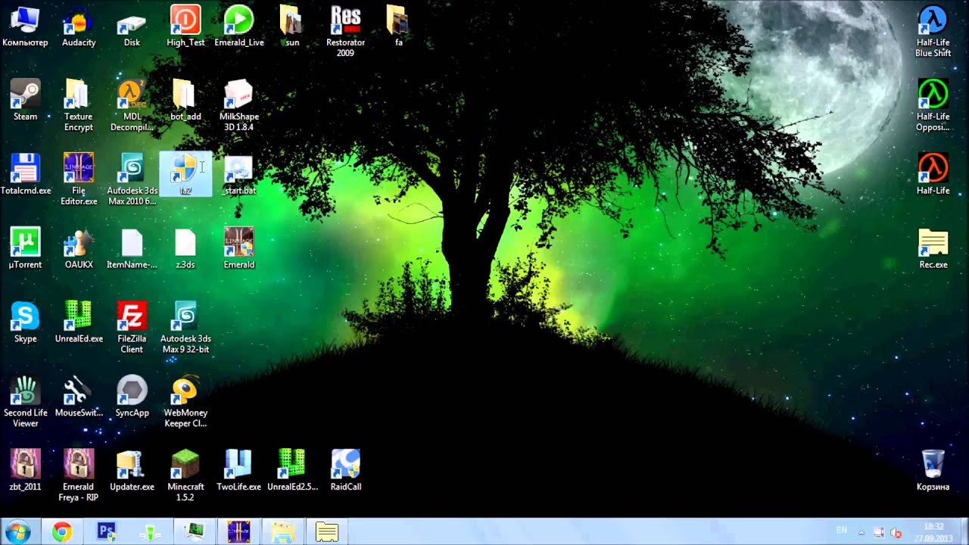969x545 pixels.
Task: Select the fa folder icon
Action: tap(399, 27)
